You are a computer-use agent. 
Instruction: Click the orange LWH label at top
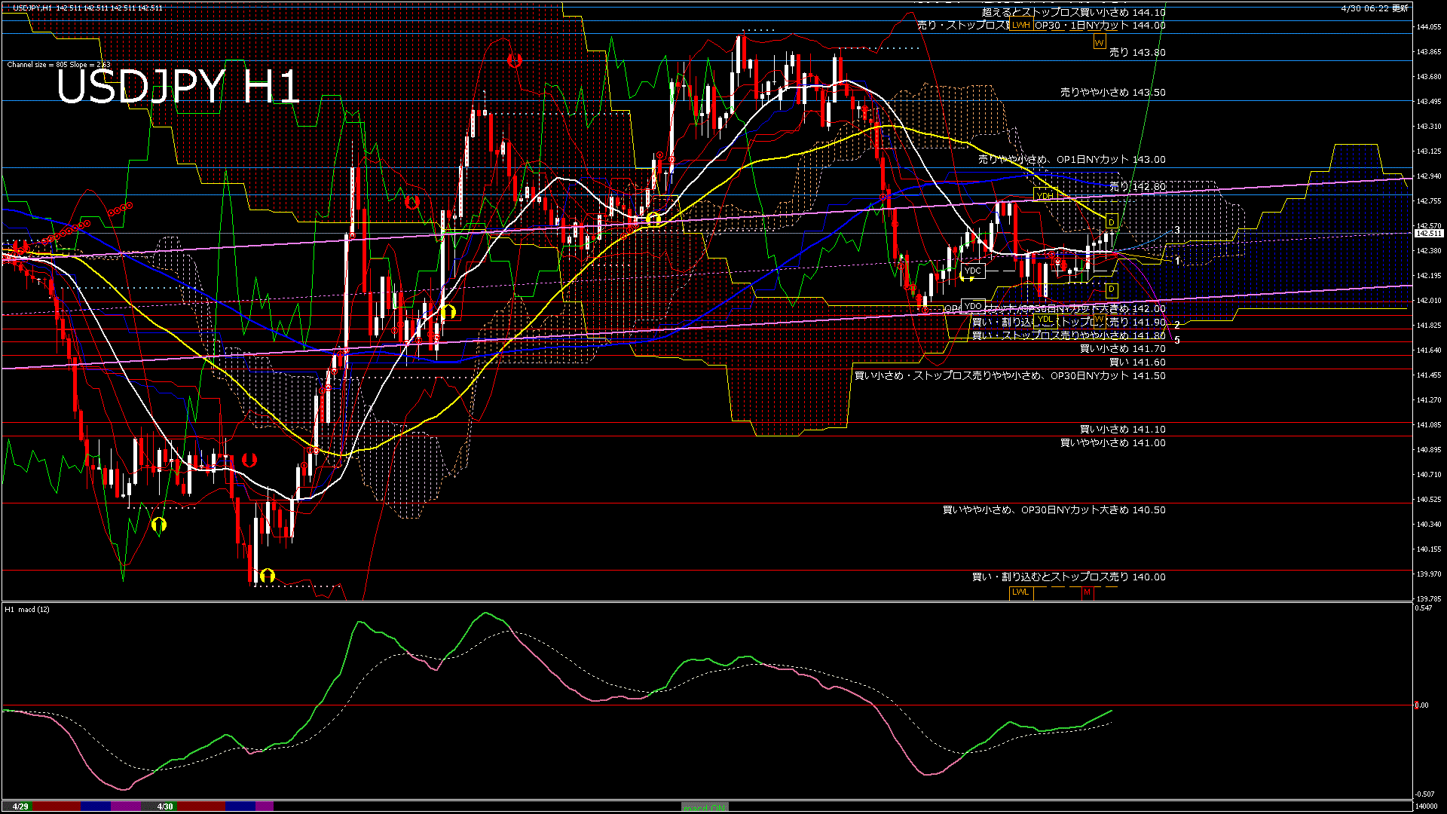1020,25
